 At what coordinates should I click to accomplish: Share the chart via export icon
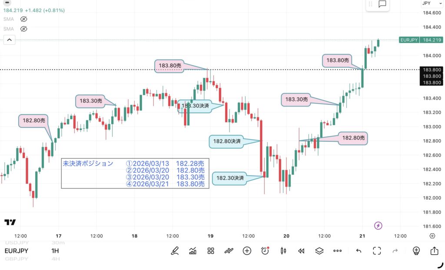click(434, 250)
